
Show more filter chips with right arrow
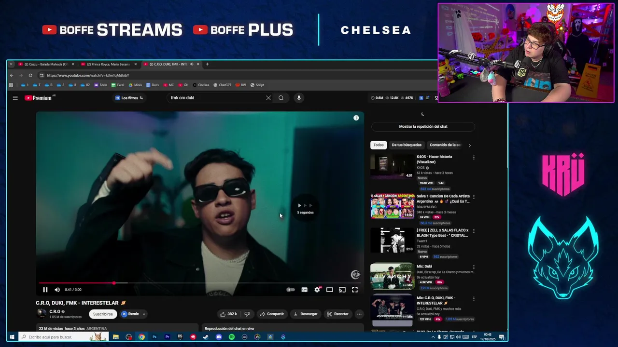(469, 145)
